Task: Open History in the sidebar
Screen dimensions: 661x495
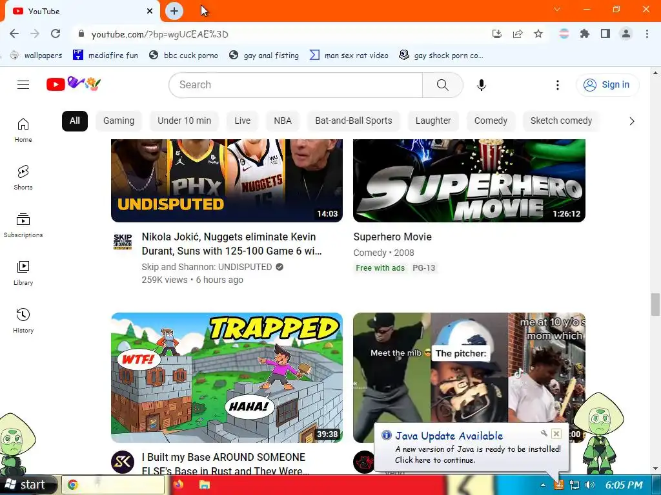Action: pos(23,321)
